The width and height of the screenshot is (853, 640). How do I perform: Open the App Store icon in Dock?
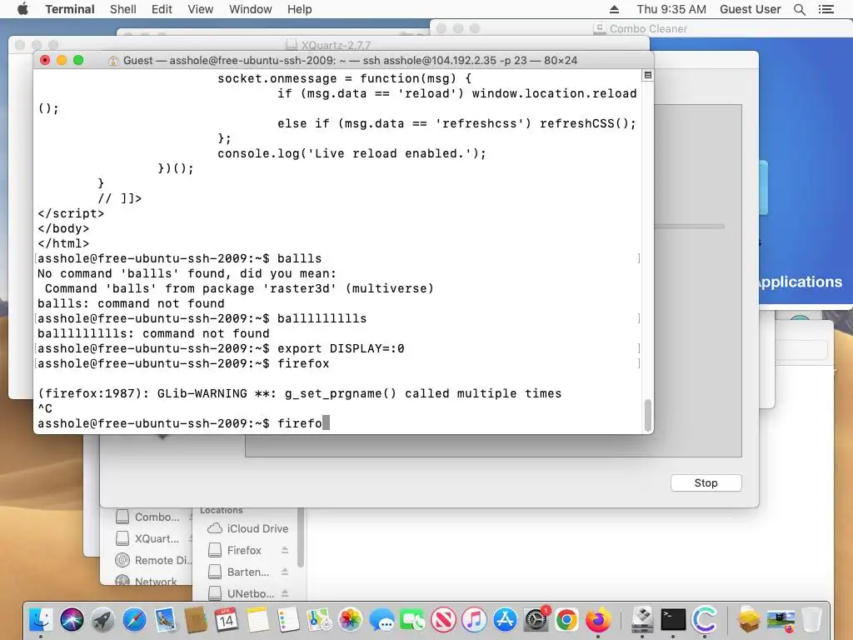[x=506, y=619]
